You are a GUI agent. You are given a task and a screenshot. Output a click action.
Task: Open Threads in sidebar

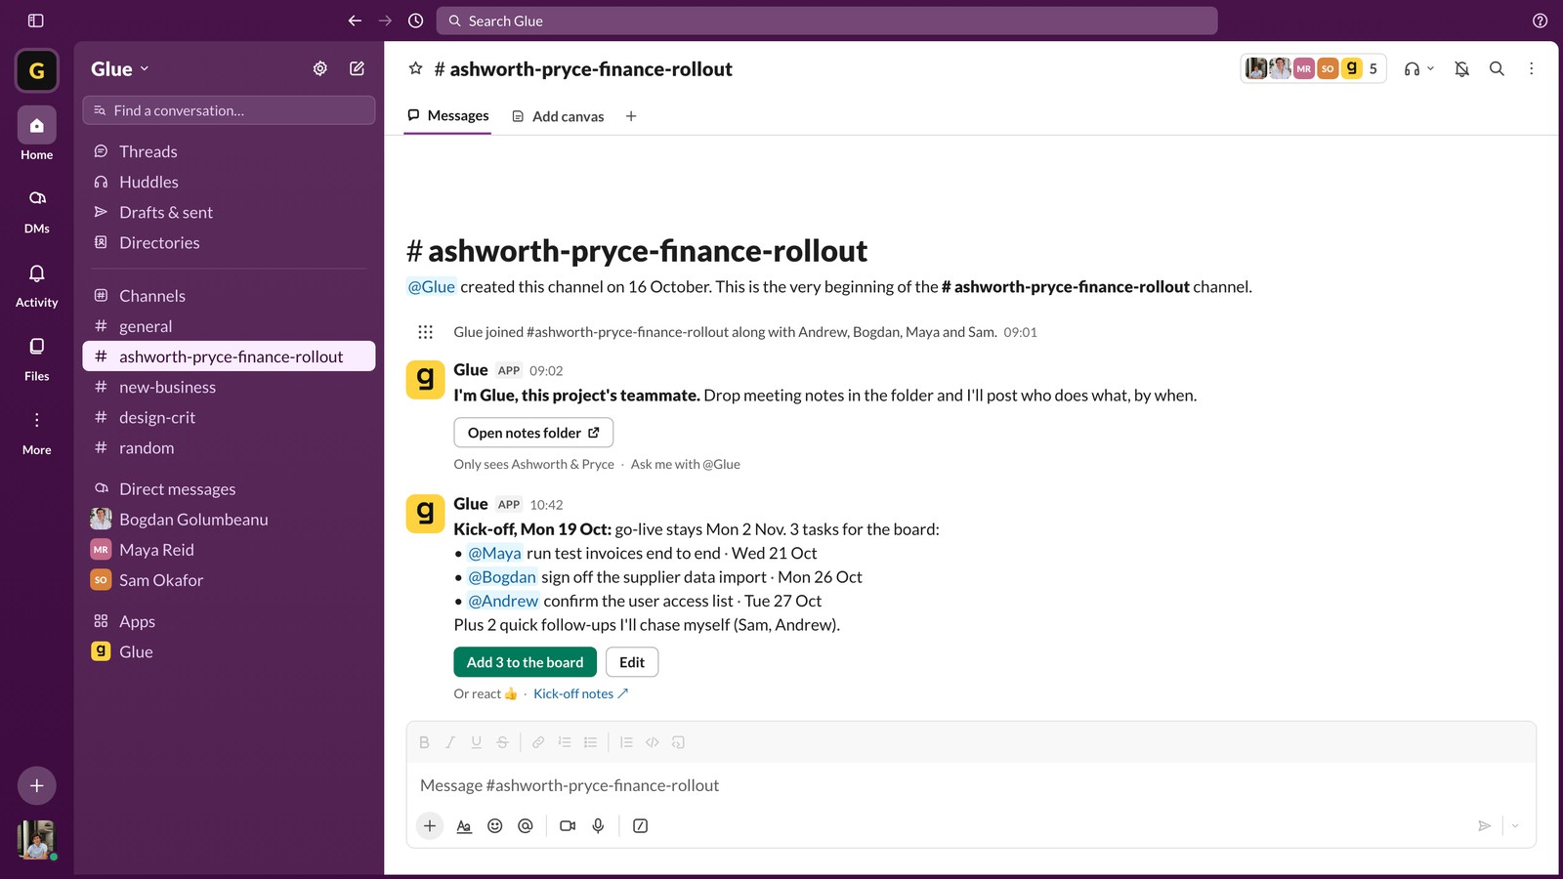click(229, 151)
